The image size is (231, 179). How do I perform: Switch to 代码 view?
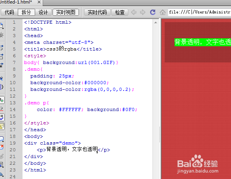click(x=9, y=12)
